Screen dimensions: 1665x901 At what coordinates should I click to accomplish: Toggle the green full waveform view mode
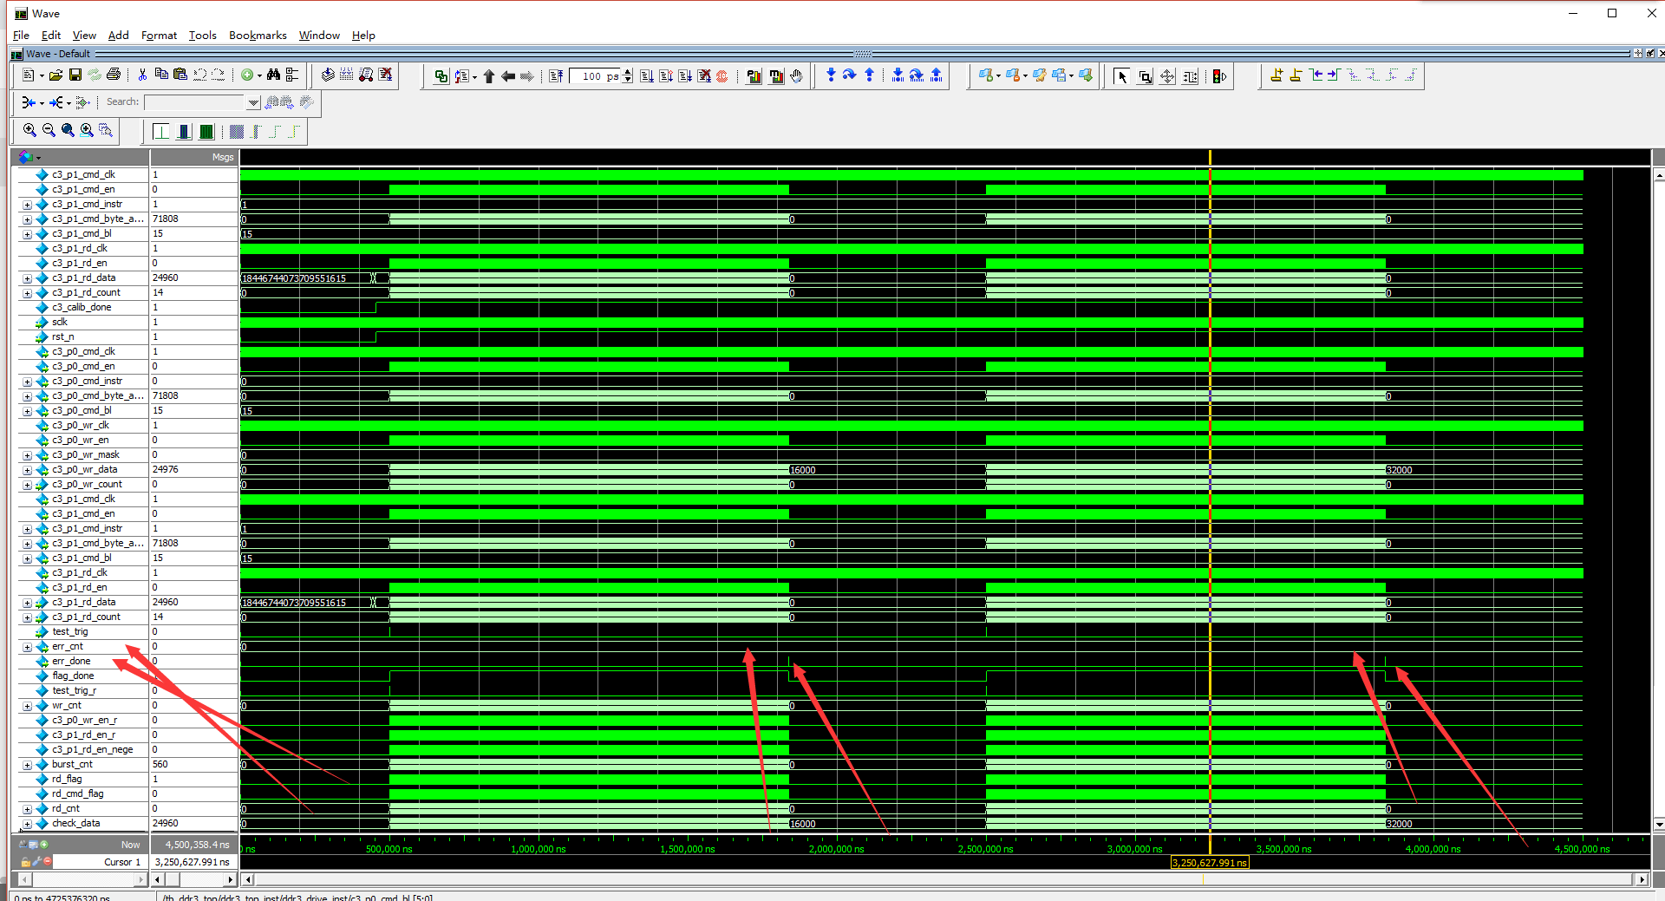[206, 131]
